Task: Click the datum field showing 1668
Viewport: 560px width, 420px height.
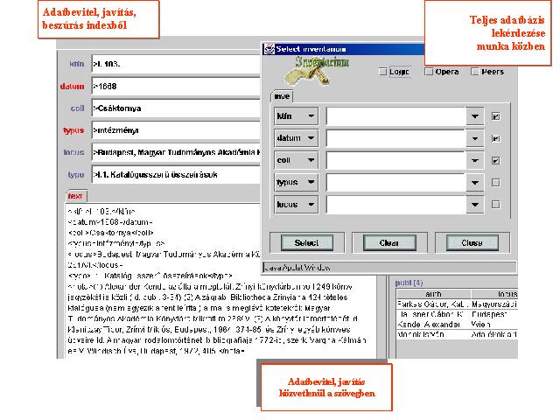Action: pyautogui.click(x=176, y=87)
